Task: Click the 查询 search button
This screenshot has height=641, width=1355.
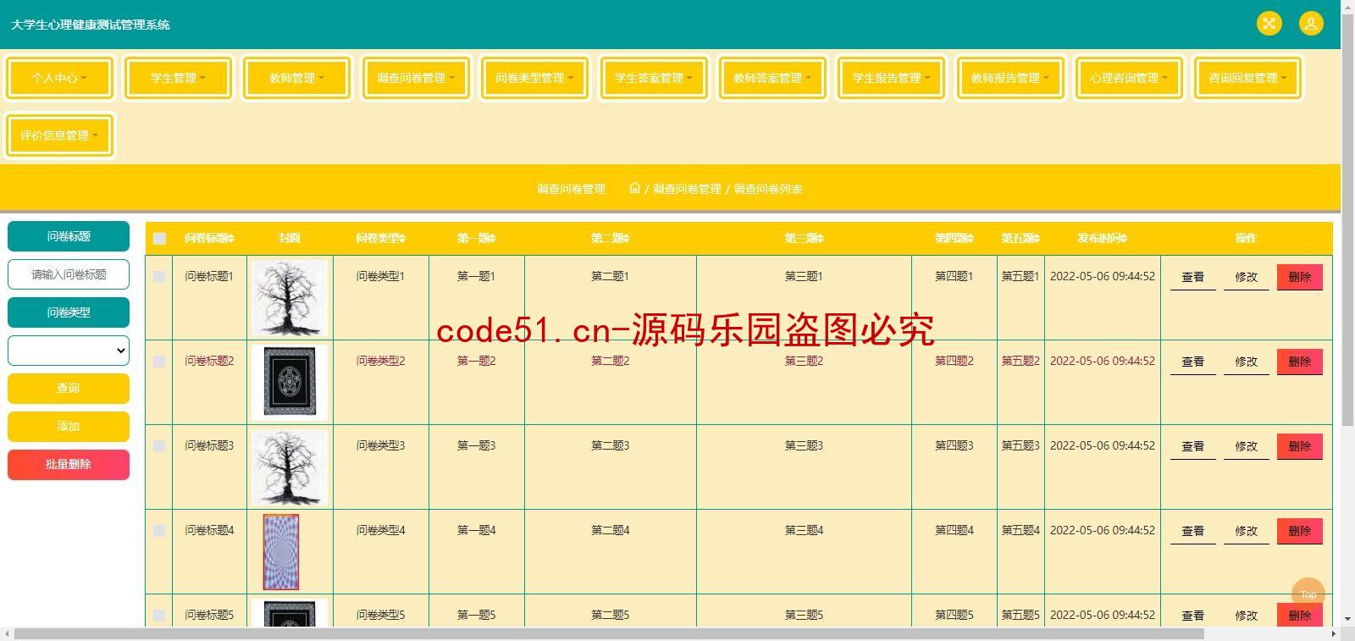Action: 69,388
